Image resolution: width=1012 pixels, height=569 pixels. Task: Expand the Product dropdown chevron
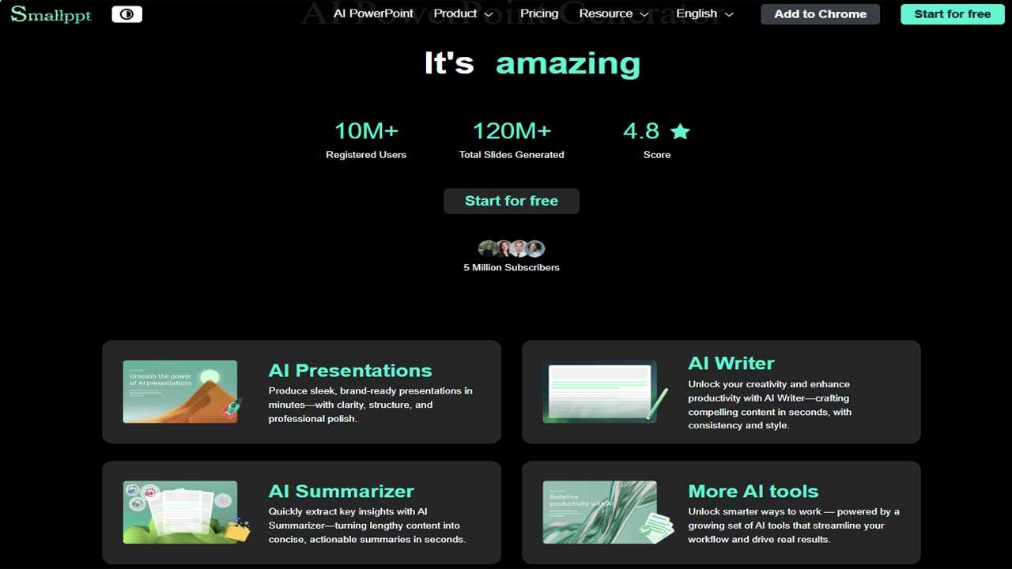[x=489, y=14]
